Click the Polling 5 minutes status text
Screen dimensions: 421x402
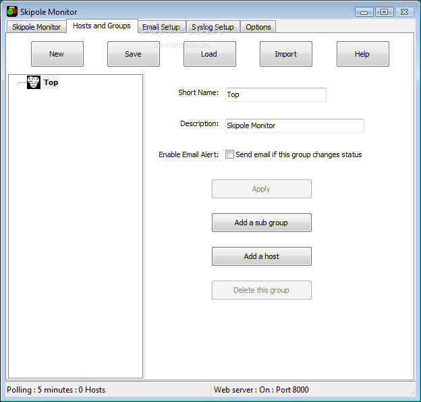coord(56,390)
